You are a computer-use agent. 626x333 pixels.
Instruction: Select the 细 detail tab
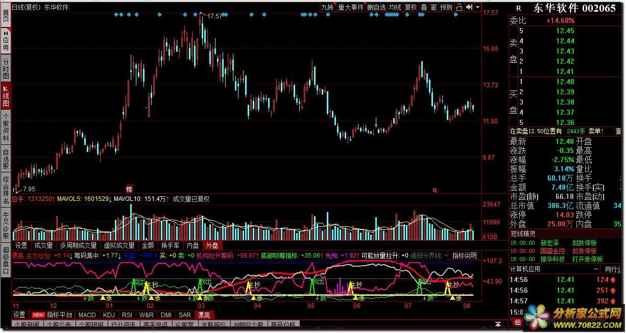517,322
